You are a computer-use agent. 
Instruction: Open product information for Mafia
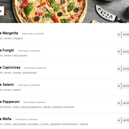point(26,119)
